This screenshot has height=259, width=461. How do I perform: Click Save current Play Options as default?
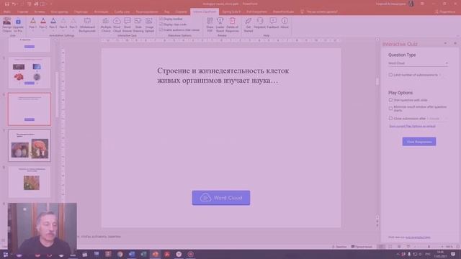click(x=412, y=127)
